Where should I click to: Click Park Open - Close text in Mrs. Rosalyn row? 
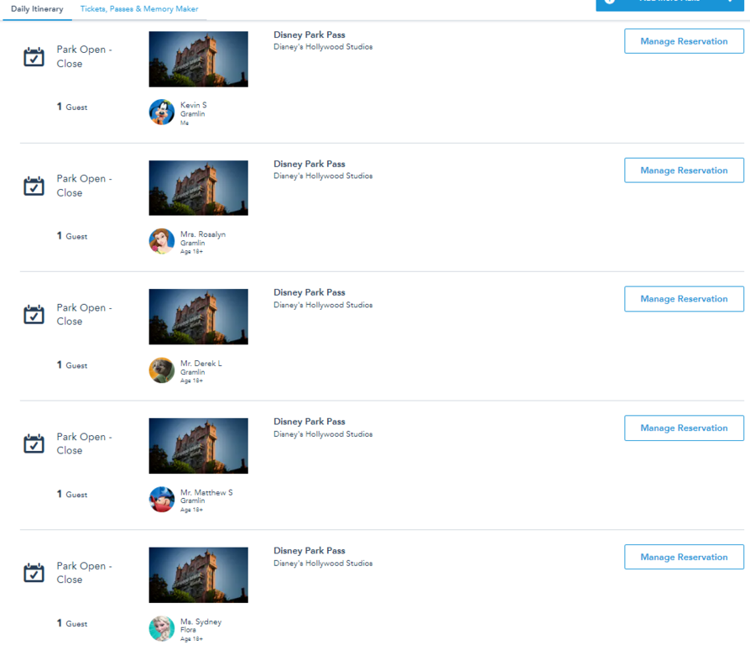point(84,186)
